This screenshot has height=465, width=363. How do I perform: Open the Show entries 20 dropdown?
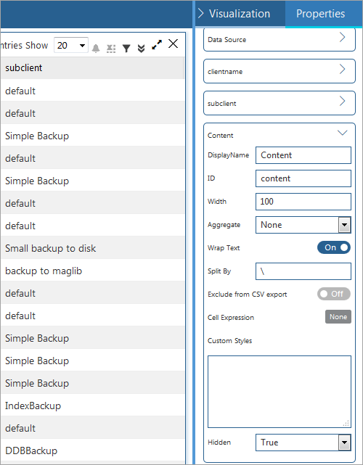click(71, 46)
